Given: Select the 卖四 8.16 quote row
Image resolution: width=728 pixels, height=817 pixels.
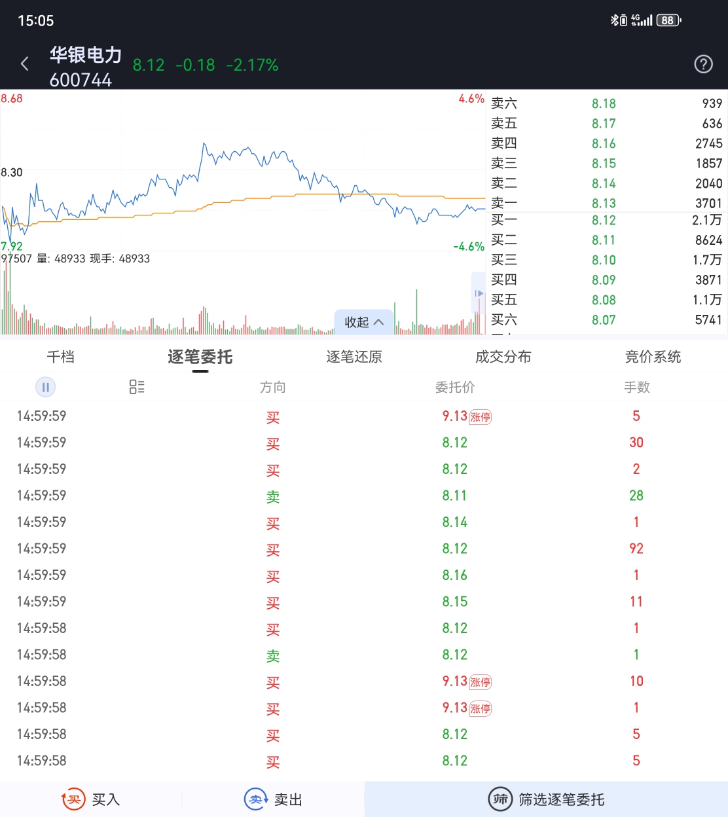Looking at the screenshot, I should tap(607, 143).
